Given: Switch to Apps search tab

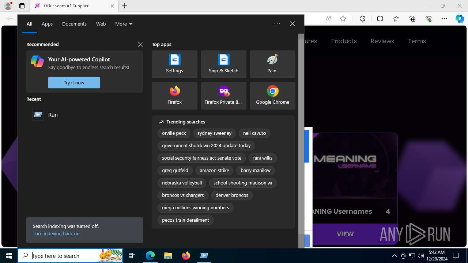Looking at the screenshot, I should pos(47,24).
